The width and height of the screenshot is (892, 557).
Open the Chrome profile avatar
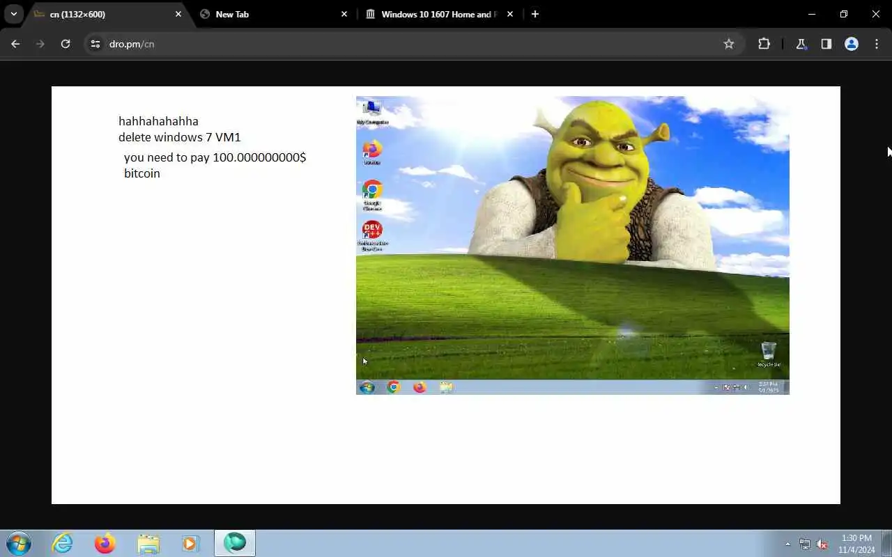coord(852,44)
